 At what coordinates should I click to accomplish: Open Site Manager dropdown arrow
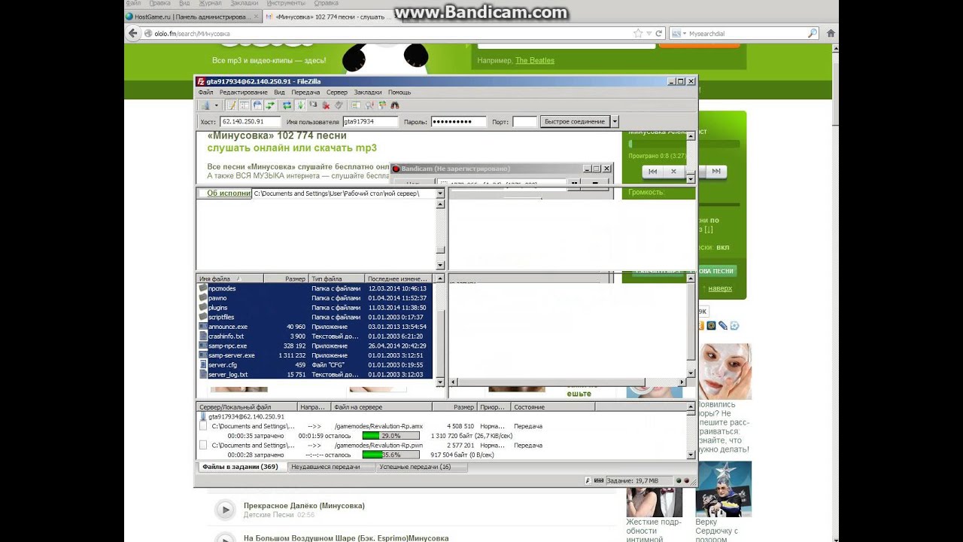tap(217, 105)
